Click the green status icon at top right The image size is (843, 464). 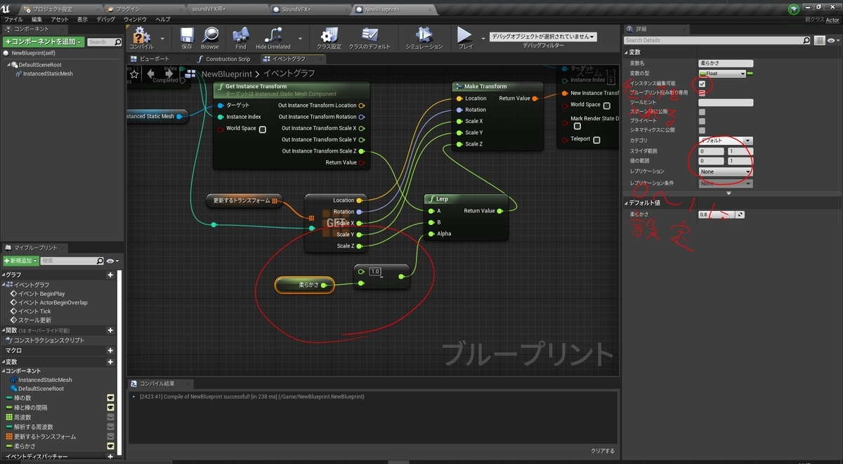click(794, 9)
